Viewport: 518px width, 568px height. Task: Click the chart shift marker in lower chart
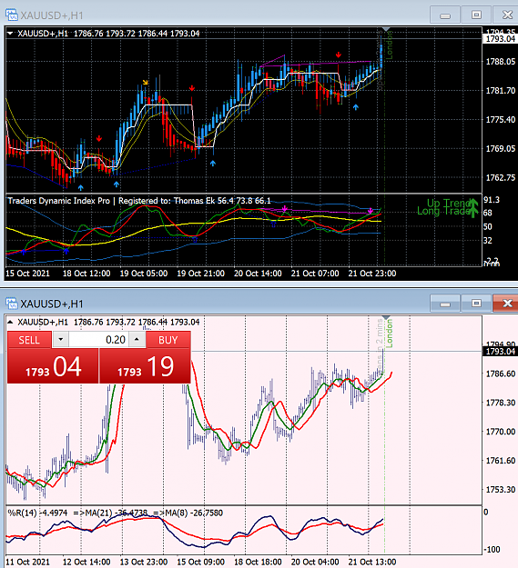click(x=386, y=318)
